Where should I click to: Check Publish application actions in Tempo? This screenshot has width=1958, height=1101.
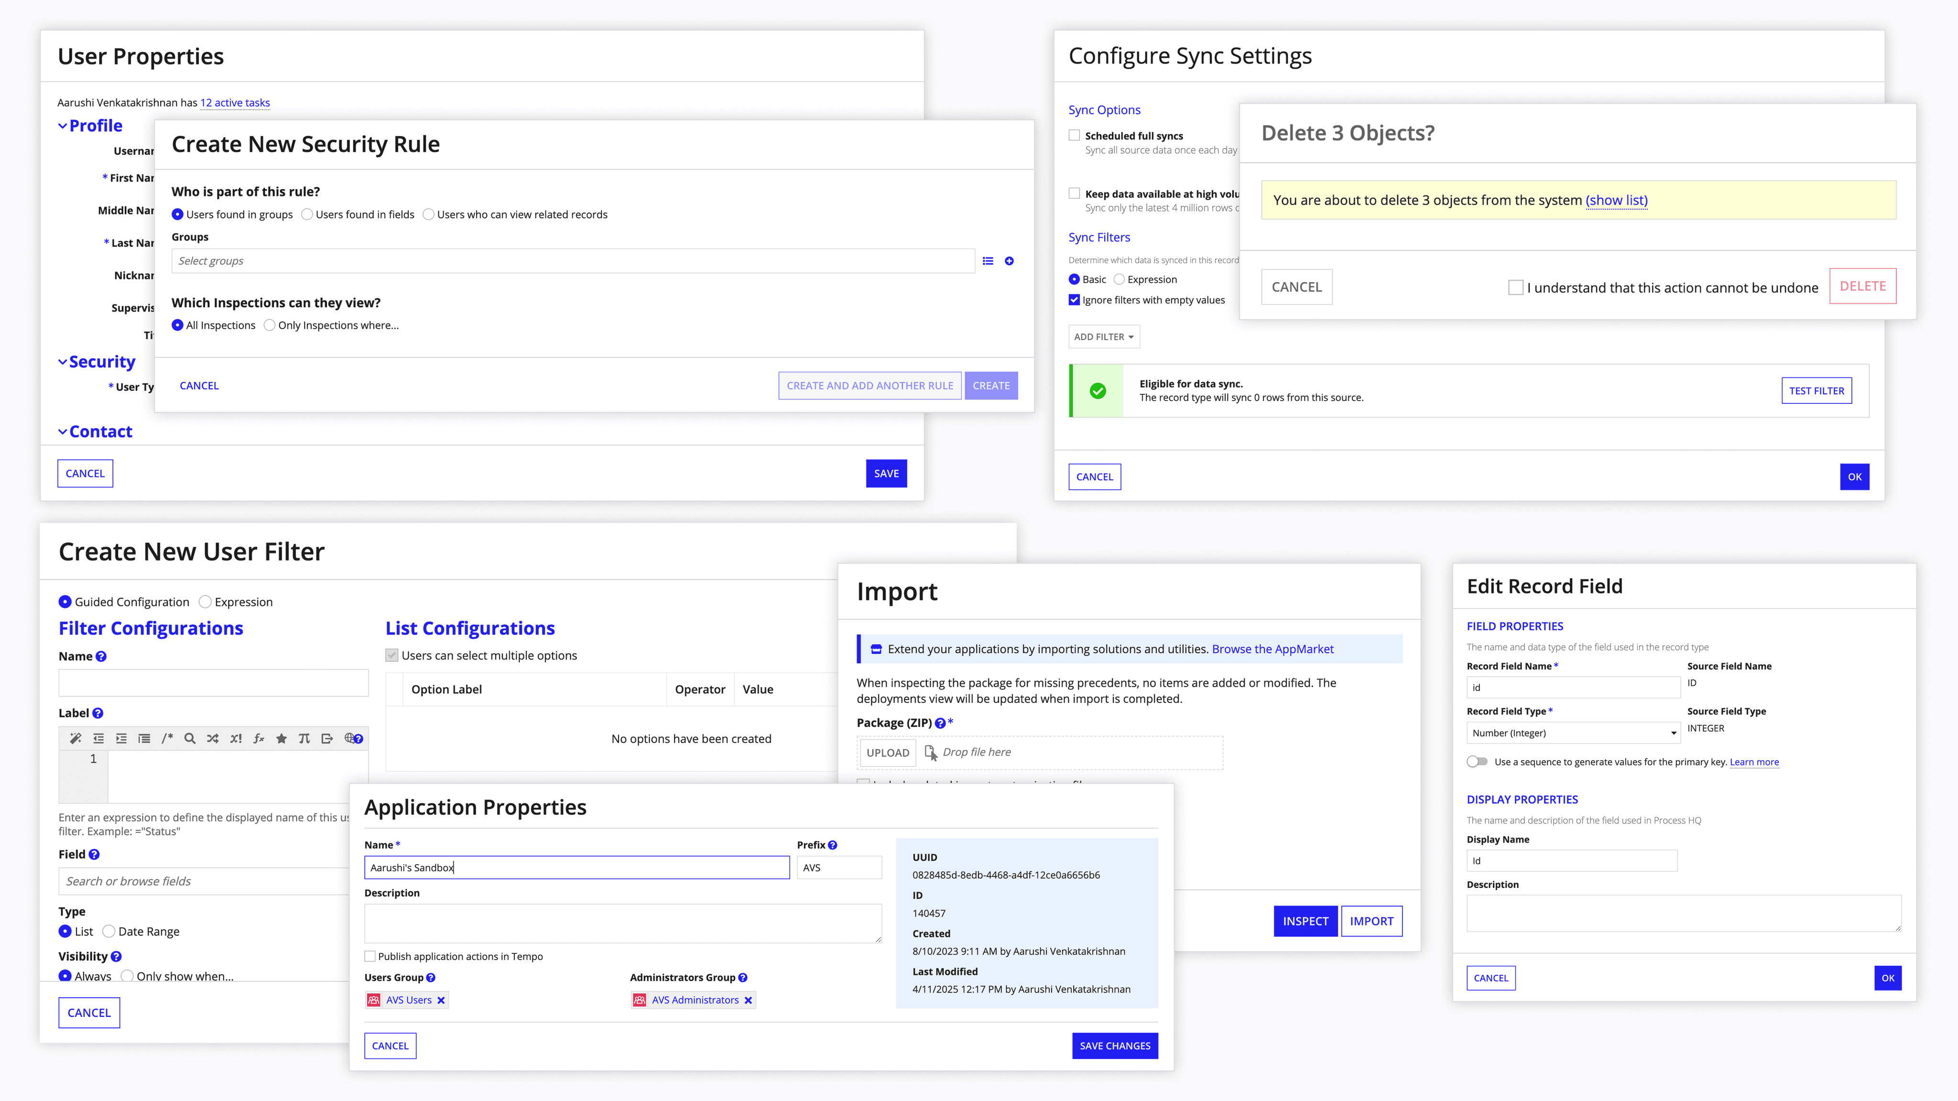(x=370, y=956)
